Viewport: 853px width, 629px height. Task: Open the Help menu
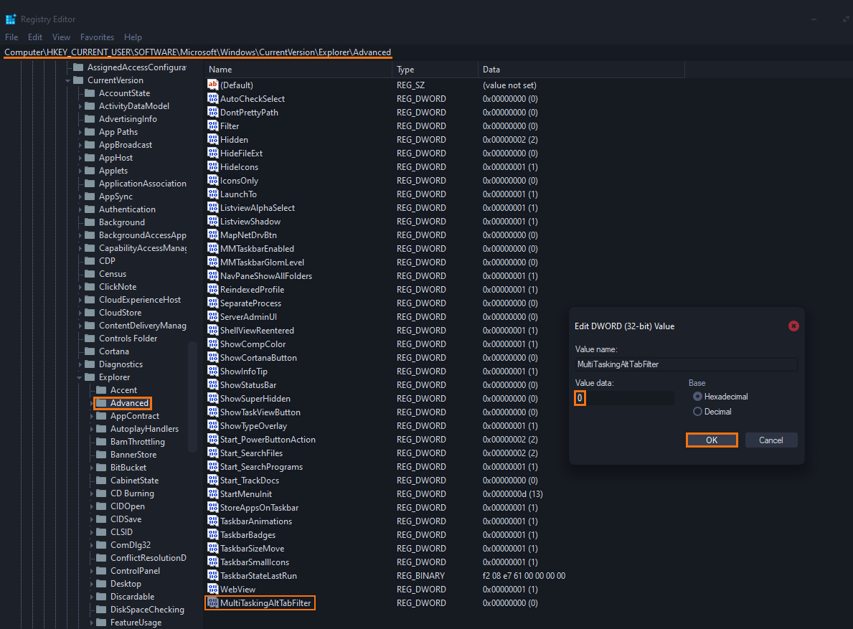pyautogui.click(x=133, y=37)
